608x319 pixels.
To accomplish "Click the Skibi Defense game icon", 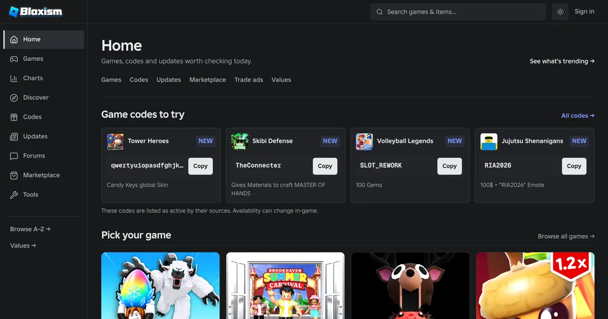I will tap(240, 141).
